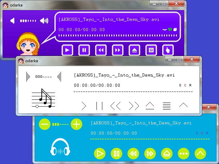Click the dashed seek bar in white window

click(133, 92)
